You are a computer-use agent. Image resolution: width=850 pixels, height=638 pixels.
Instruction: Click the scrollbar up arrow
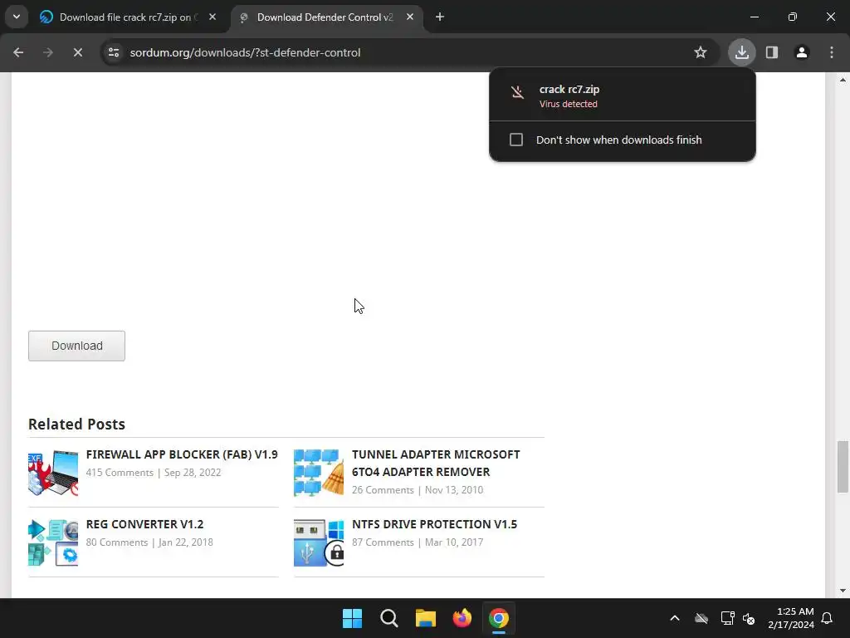coord(843,80)
